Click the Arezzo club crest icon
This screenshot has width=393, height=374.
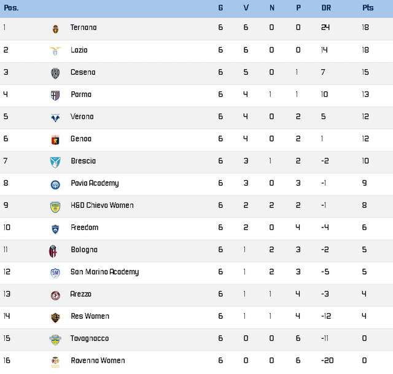(x=55, y=295)
